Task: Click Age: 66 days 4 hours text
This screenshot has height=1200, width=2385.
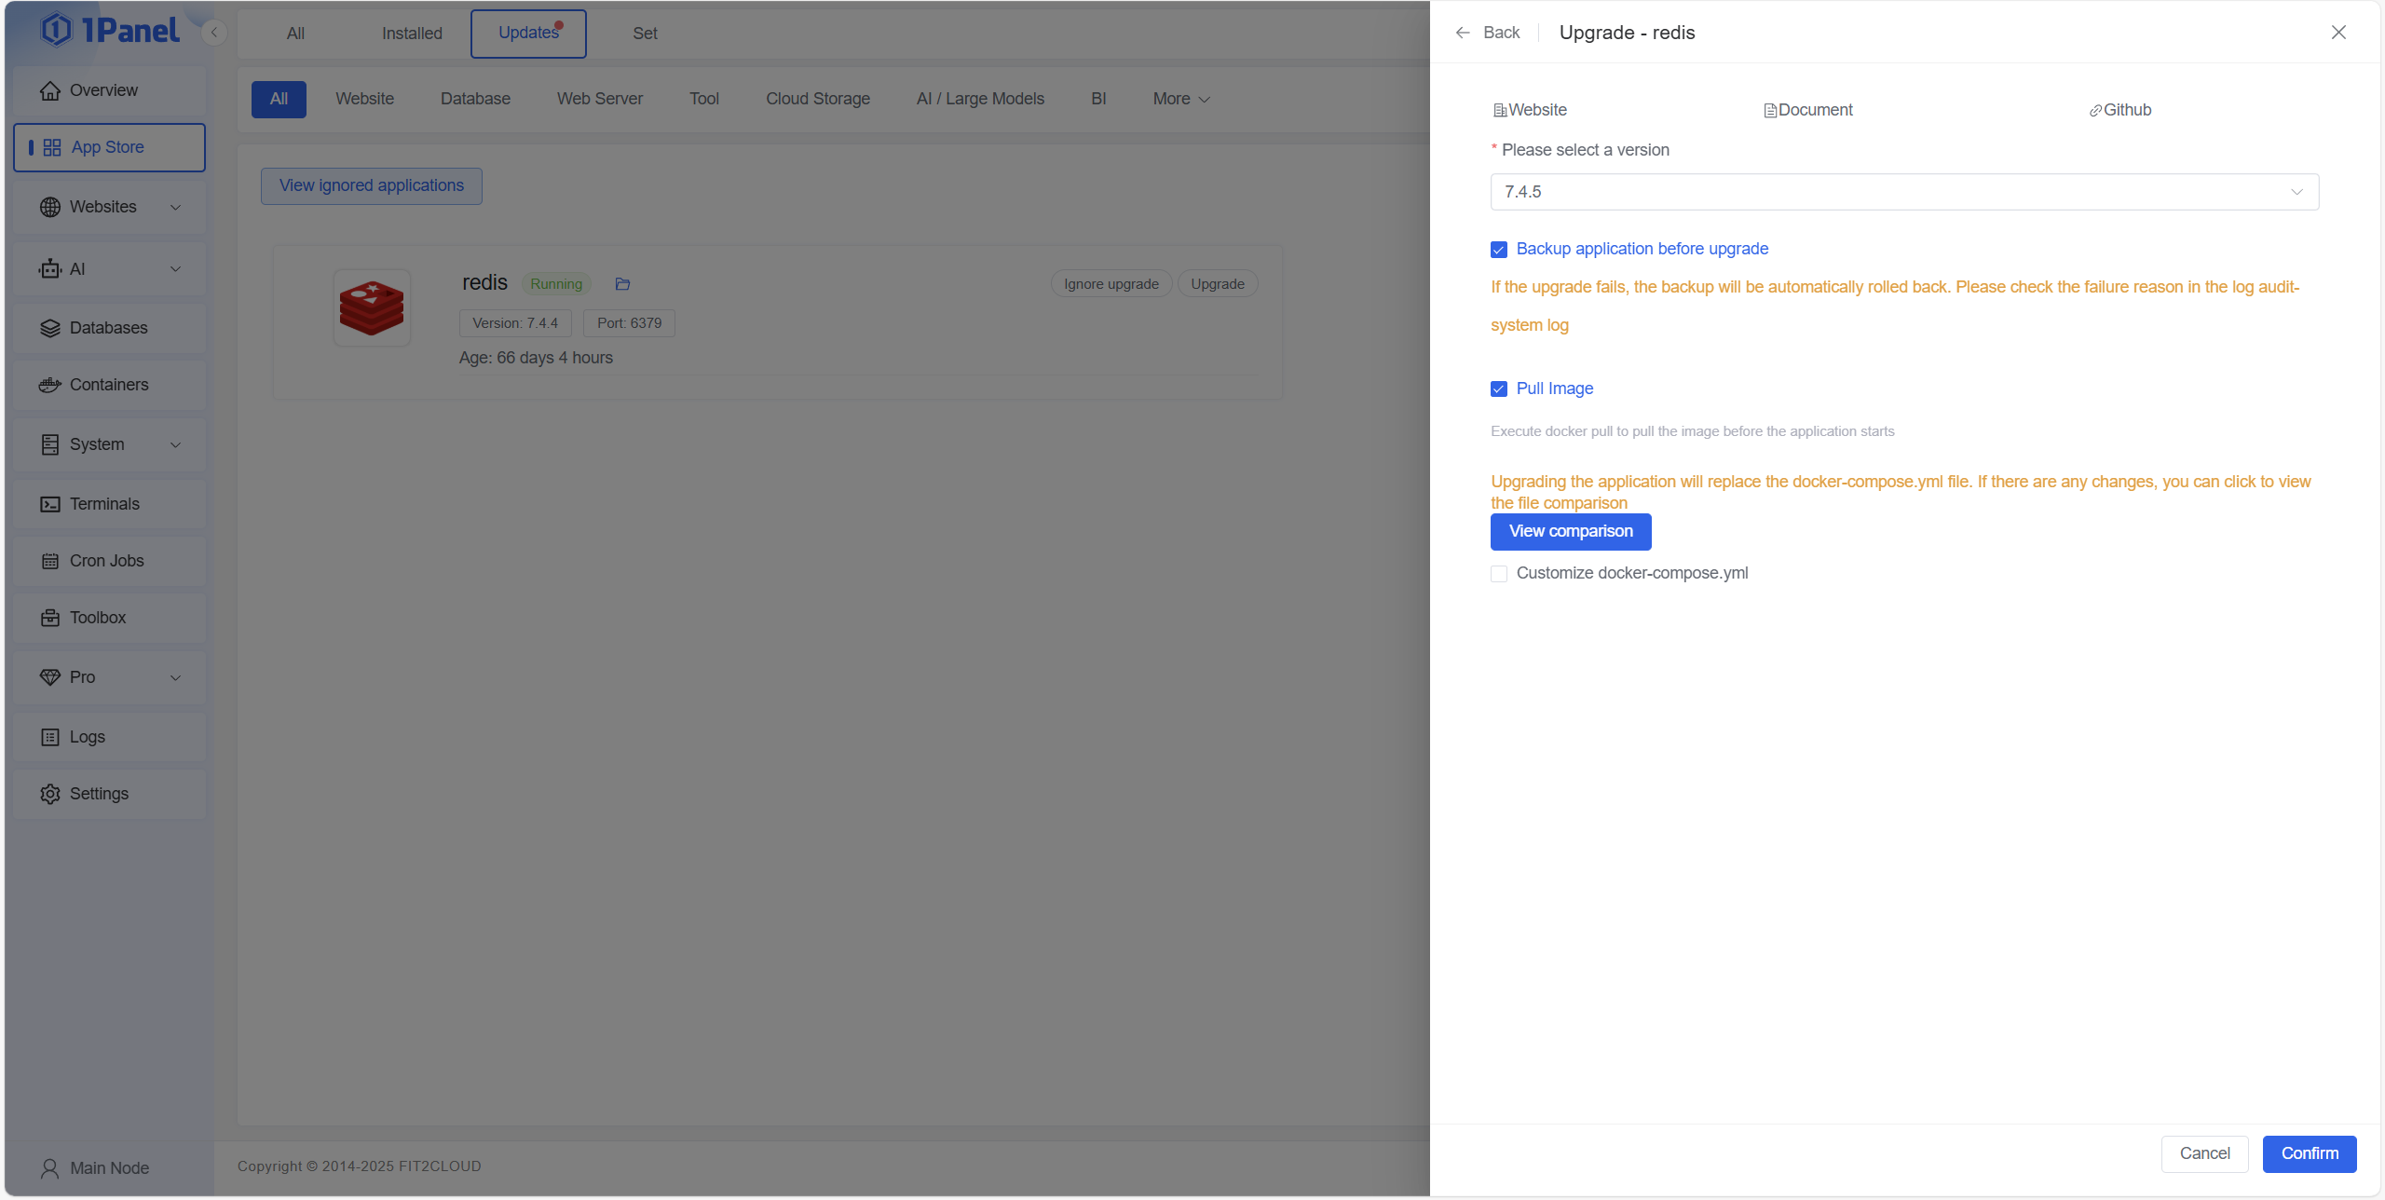Action: click(536, 359)
